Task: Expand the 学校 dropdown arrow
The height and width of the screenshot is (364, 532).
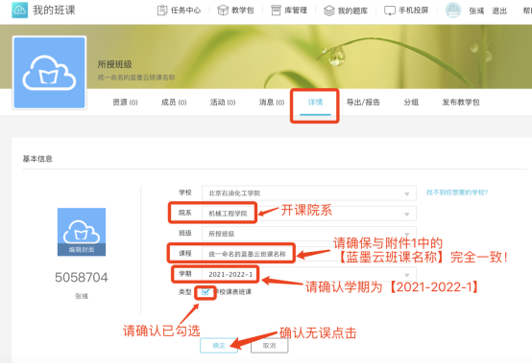Action: 406,193
